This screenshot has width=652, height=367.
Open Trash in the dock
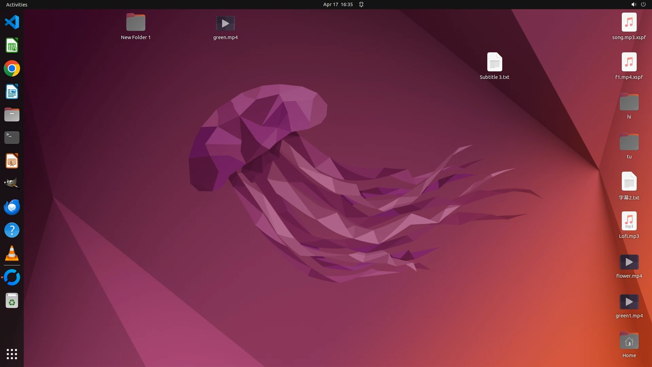tap(12, 301)
